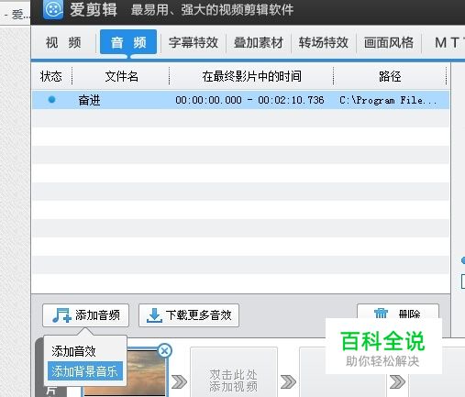
Task: Choose 添加音效 from the popup menu
Action: (73, 351)
